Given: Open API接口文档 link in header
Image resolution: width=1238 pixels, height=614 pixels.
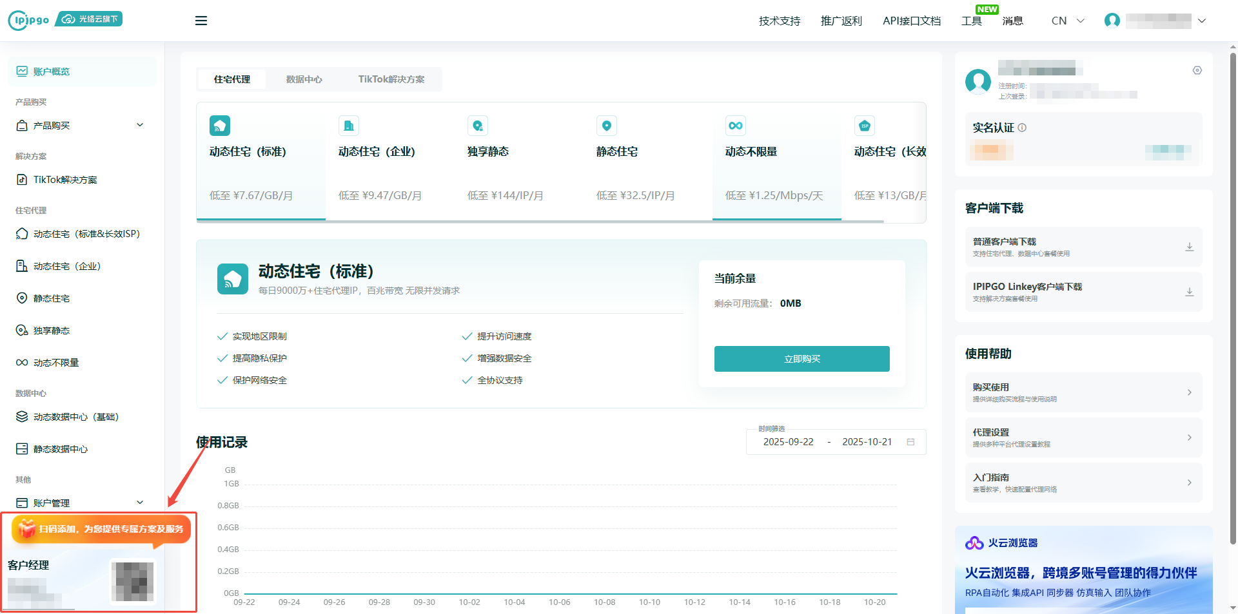Looking at the screenshot, I should pyautogui.click(x=911, y=21).
